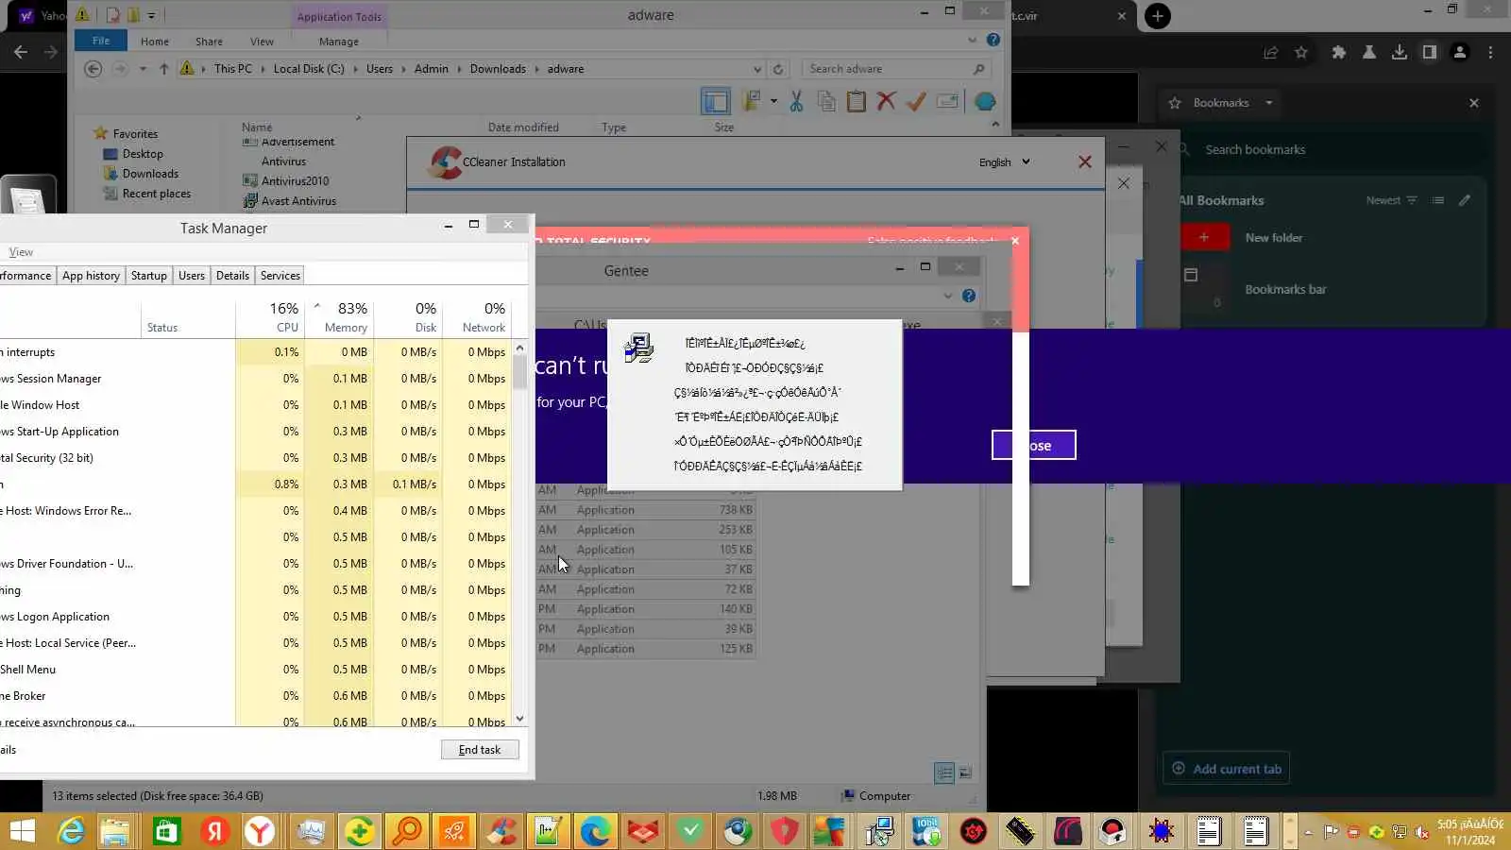This screenshot has width=1511, height=850.
Task: Open the Quick Access Toolbar customize arrow
Action: 151,15
